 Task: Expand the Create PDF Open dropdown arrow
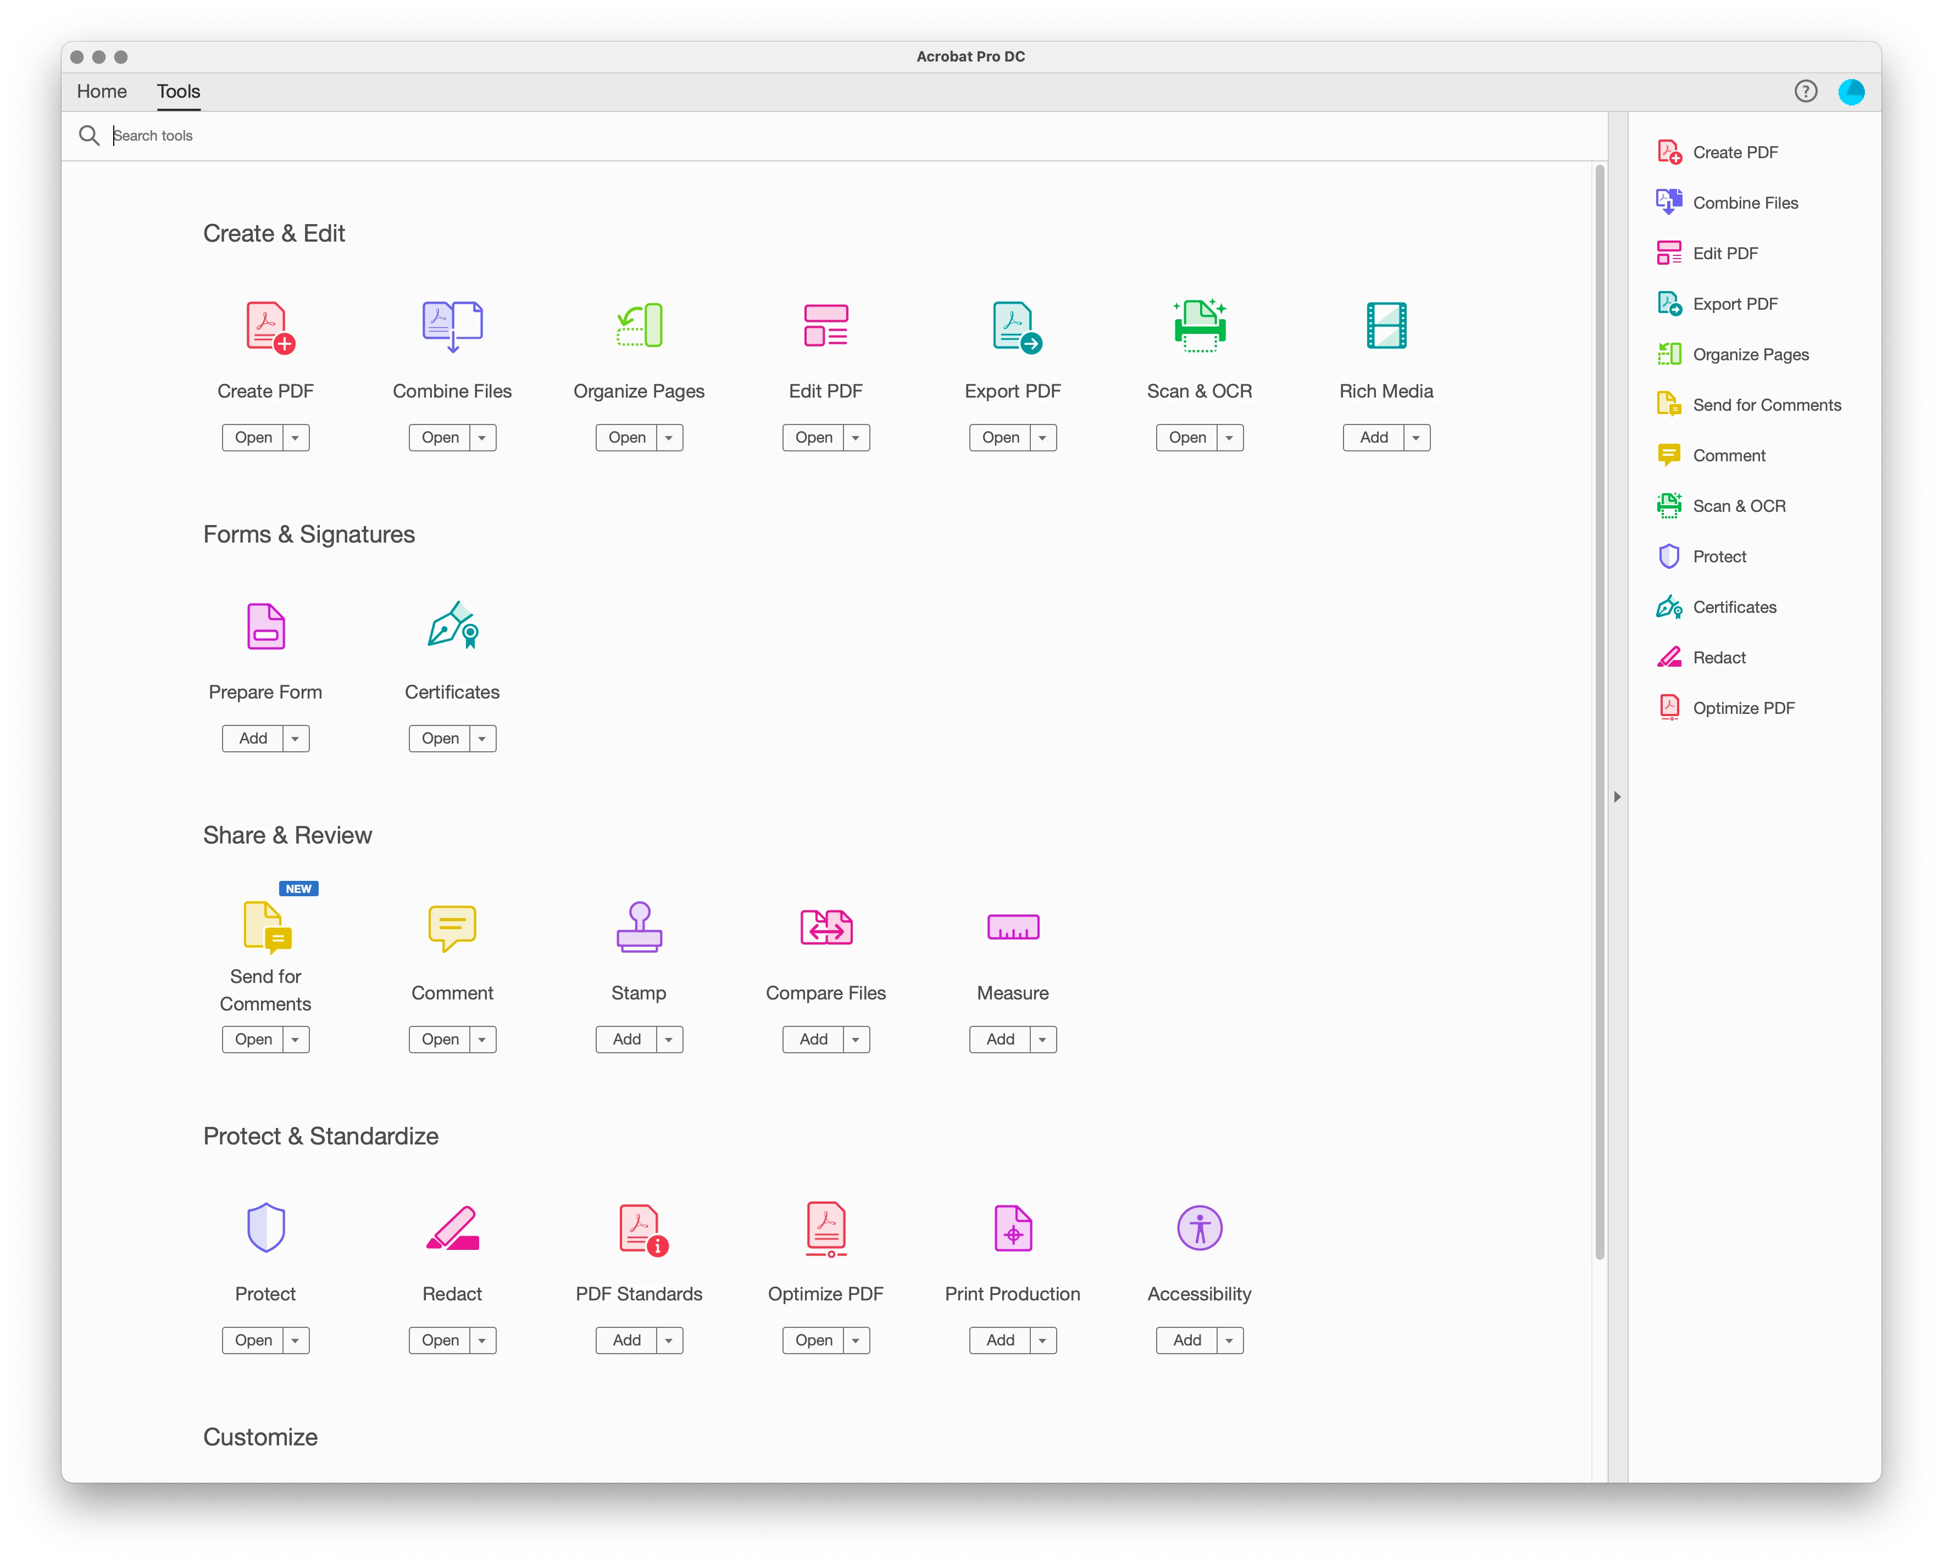pyautogui.click(x=296, y=438)
